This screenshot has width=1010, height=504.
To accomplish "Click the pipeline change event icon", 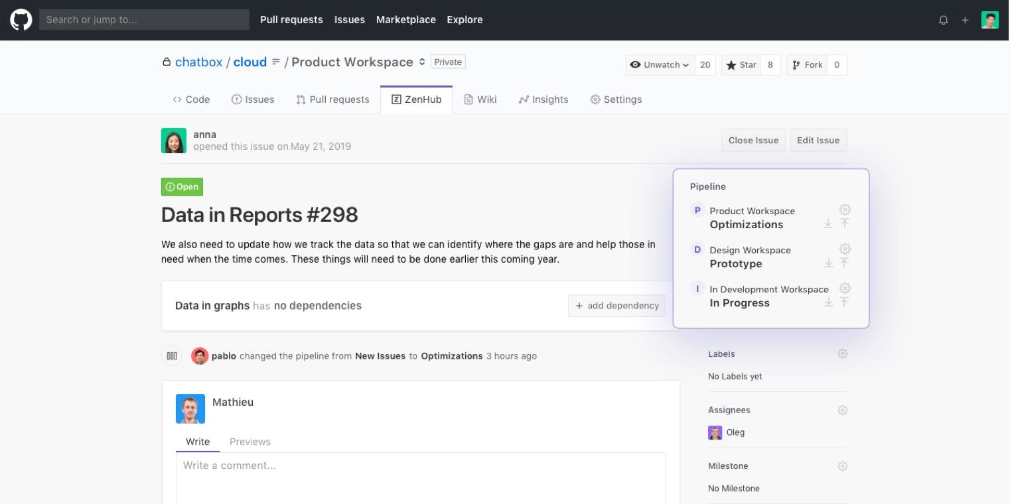I will coord(172,356).
